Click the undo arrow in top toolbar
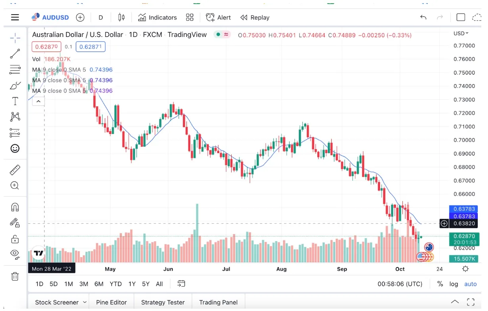Screen dimensions: 488x311 (x=423, y=17)
